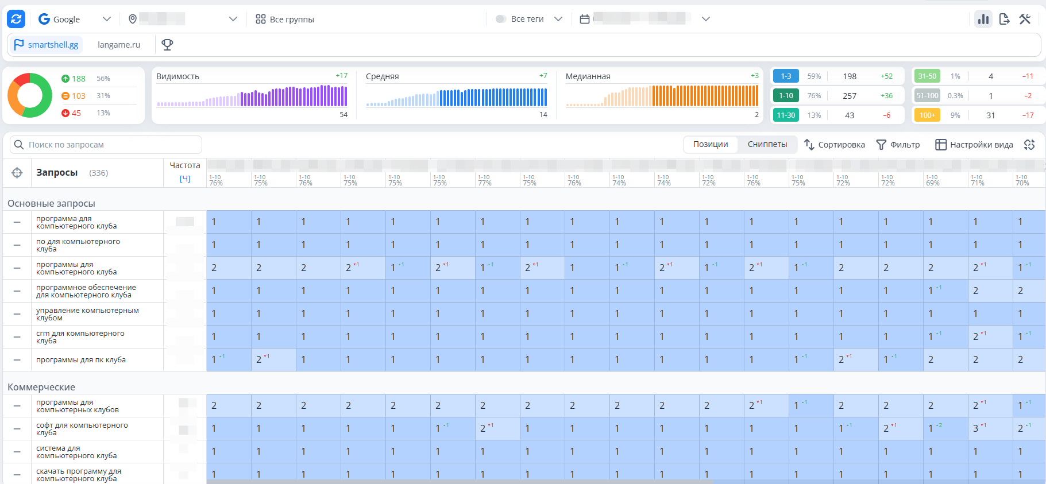Toggle the 100+ position range filter

pyautogui.click(x=927, y=115)
